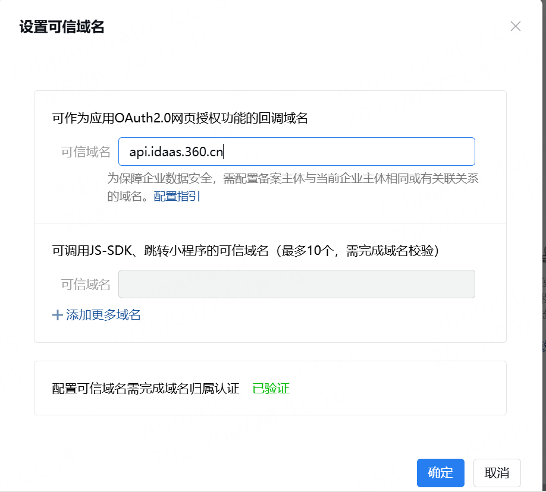546x492 pixels.
Task: Click empty space in the domain verification card
Action: (404, 389)
